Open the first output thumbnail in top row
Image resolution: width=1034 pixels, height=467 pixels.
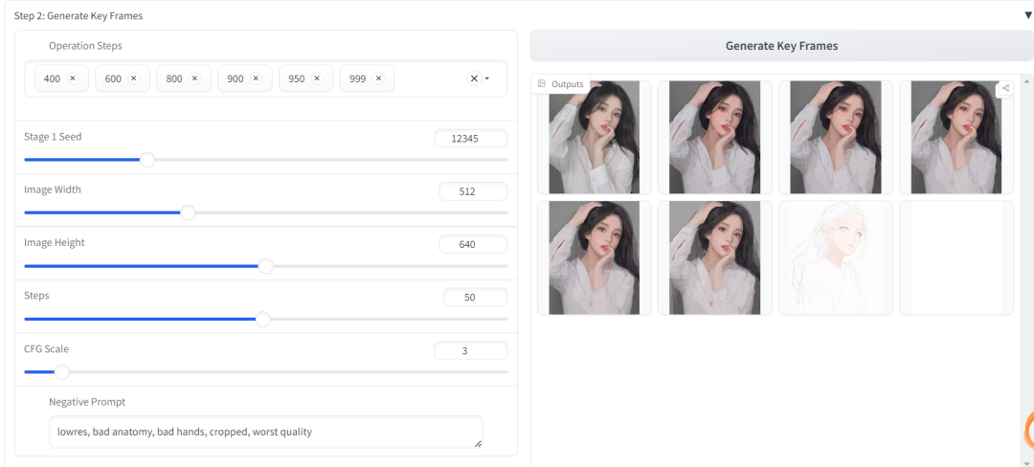tap(595, 137)
